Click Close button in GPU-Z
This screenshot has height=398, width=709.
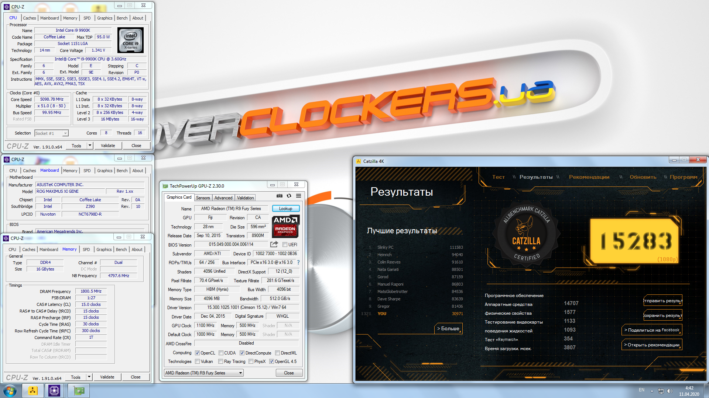pos(289,373)
